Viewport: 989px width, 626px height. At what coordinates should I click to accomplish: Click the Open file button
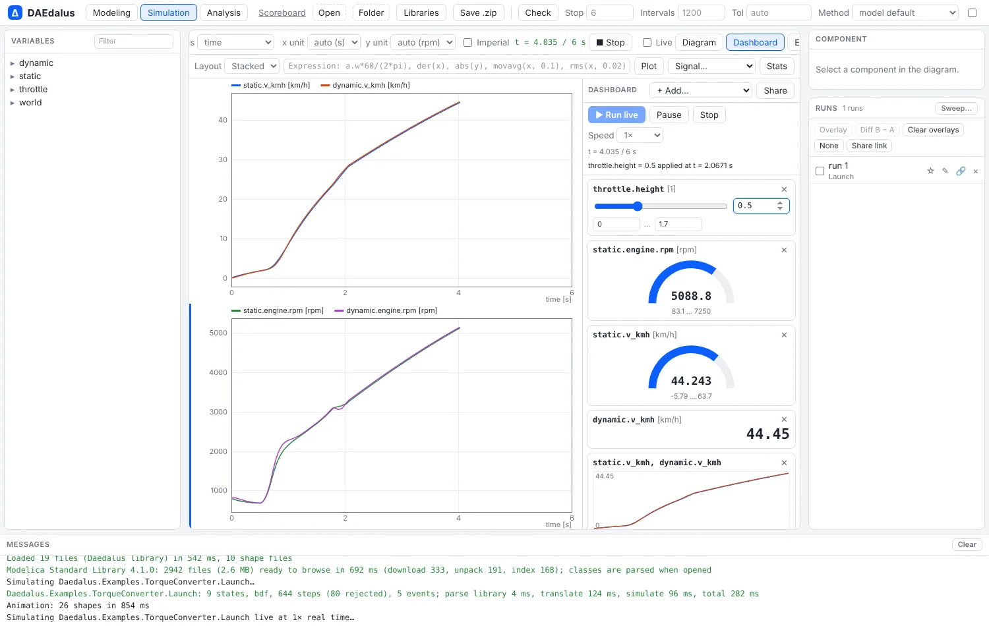point(329,13)
